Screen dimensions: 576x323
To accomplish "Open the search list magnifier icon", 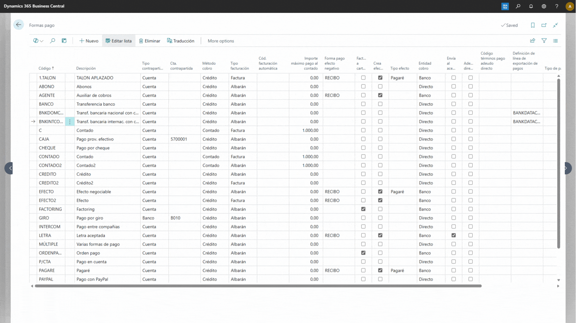I will point(53,41).
